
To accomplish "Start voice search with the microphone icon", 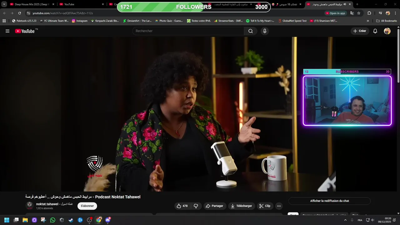I will pos(265,31).
